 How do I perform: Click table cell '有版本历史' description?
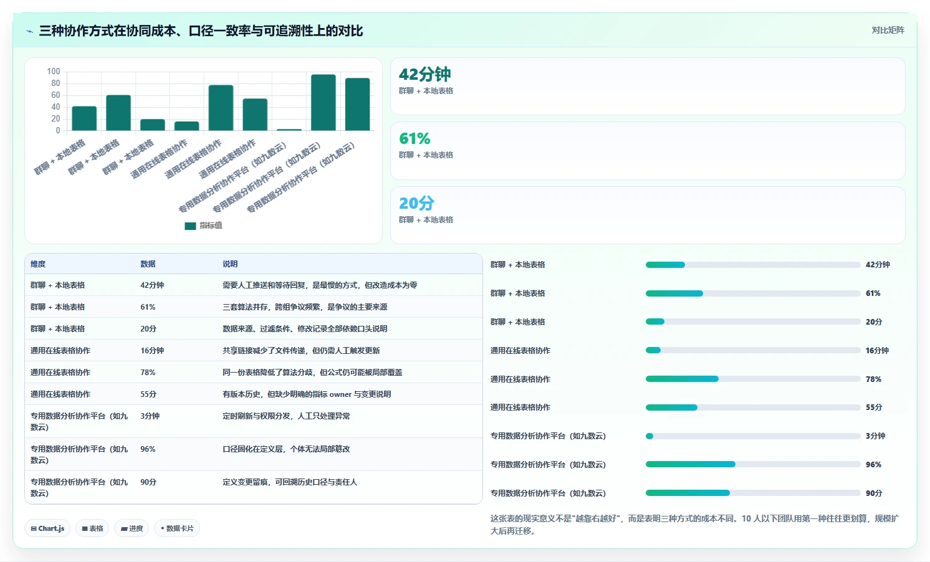point(307,394)
